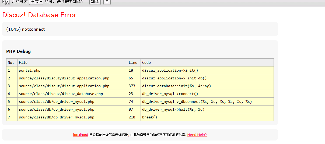Click line number 87 cell
The height and width of the screenshot is (144, 325).
point(134,110)
